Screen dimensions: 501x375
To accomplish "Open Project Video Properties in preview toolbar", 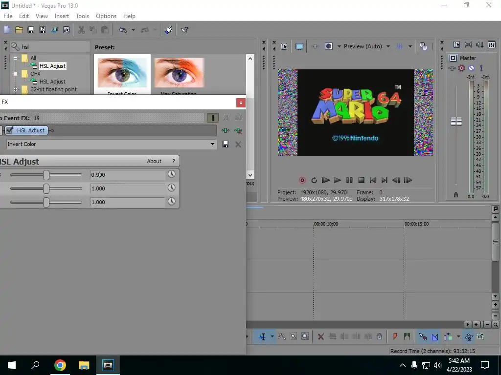I will point(284,46).
